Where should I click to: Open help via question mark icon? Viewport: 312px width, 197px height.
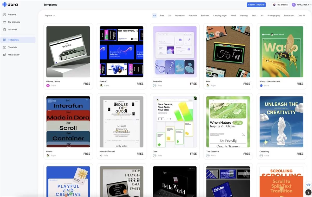pos(308,193)
